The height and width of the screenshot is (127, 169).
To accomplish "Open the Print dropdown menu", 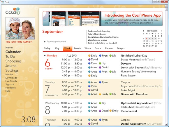I will tap(98, 48).
